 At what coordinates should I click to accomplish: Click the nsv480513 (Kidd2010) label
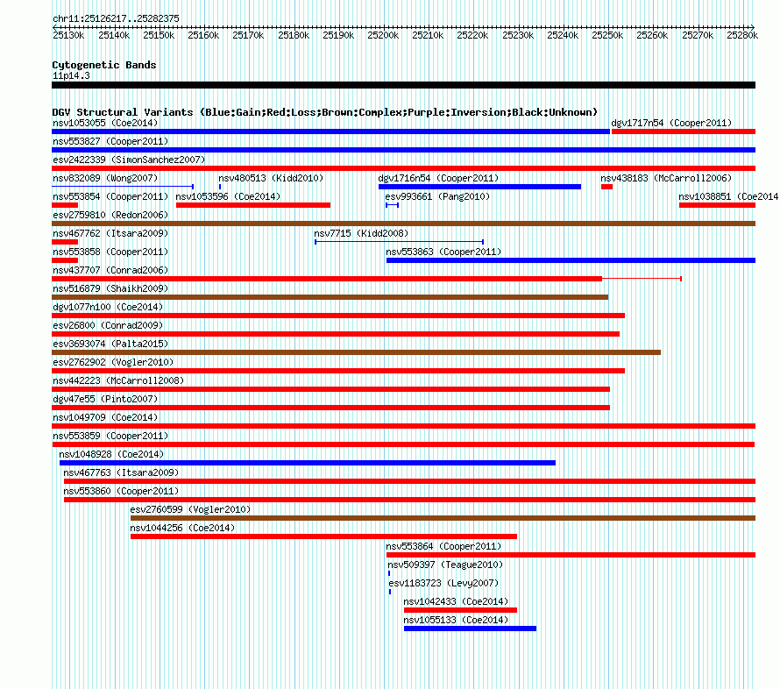[271, 178]
